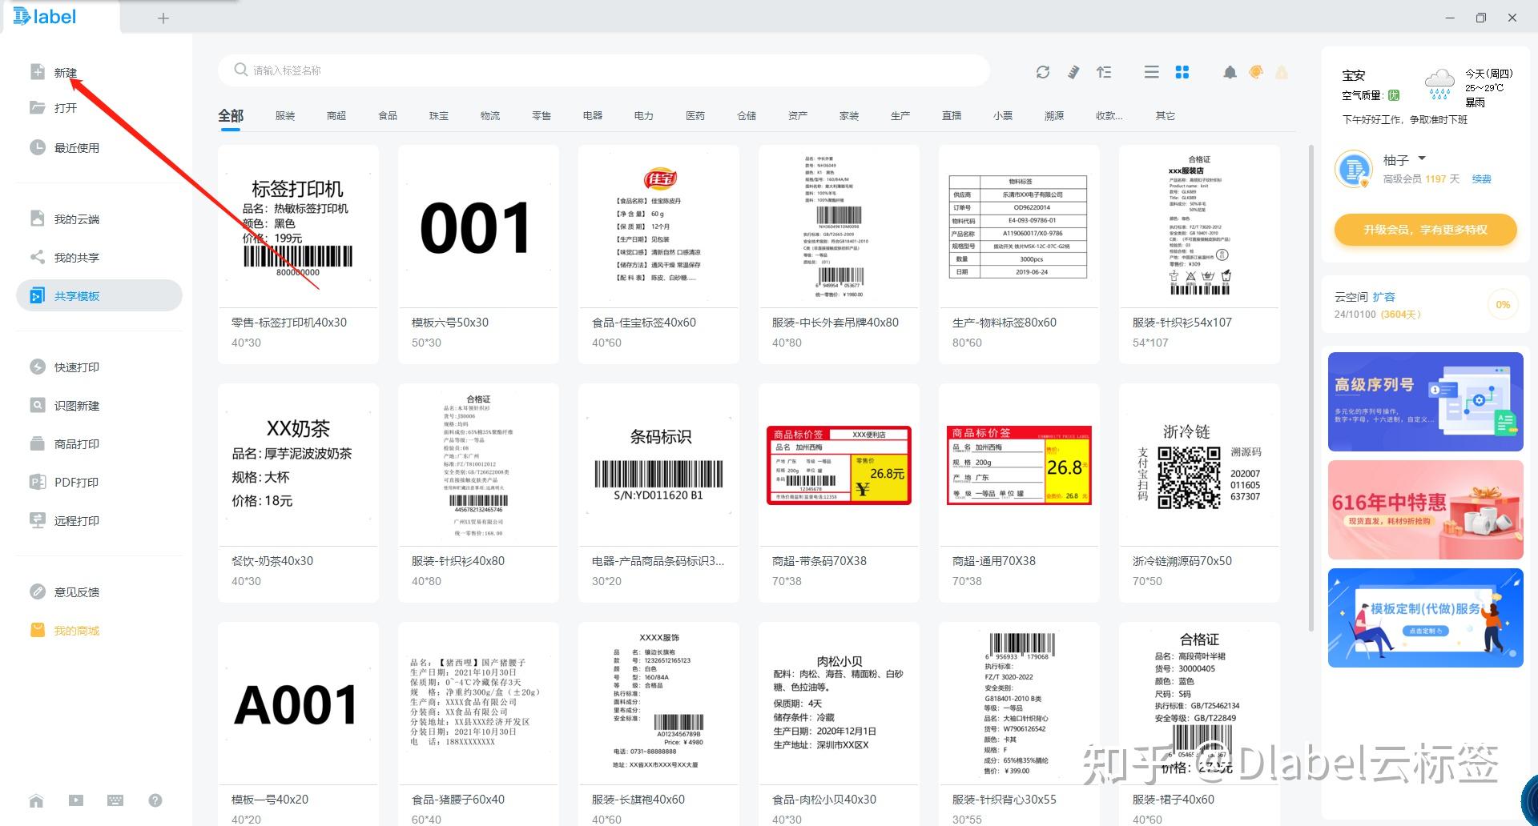Refresh the template list with the sync icon
This screenshot has width=1538, height=826.
(1043, 71)
